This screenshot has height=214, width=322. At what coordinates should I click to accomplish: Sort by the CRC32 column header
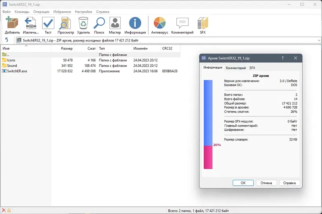pyautogui.click(x=170, y=48)
